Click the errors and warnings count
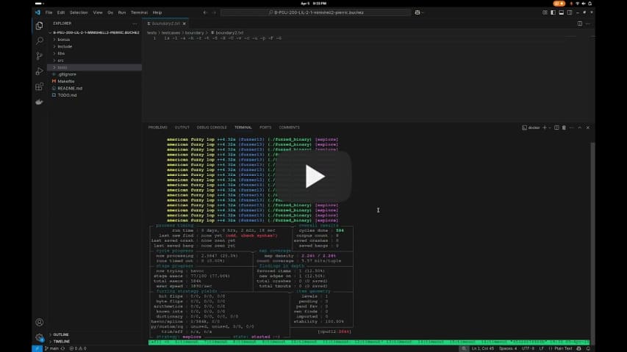This screenshot has width=627, height=352. 78,348
